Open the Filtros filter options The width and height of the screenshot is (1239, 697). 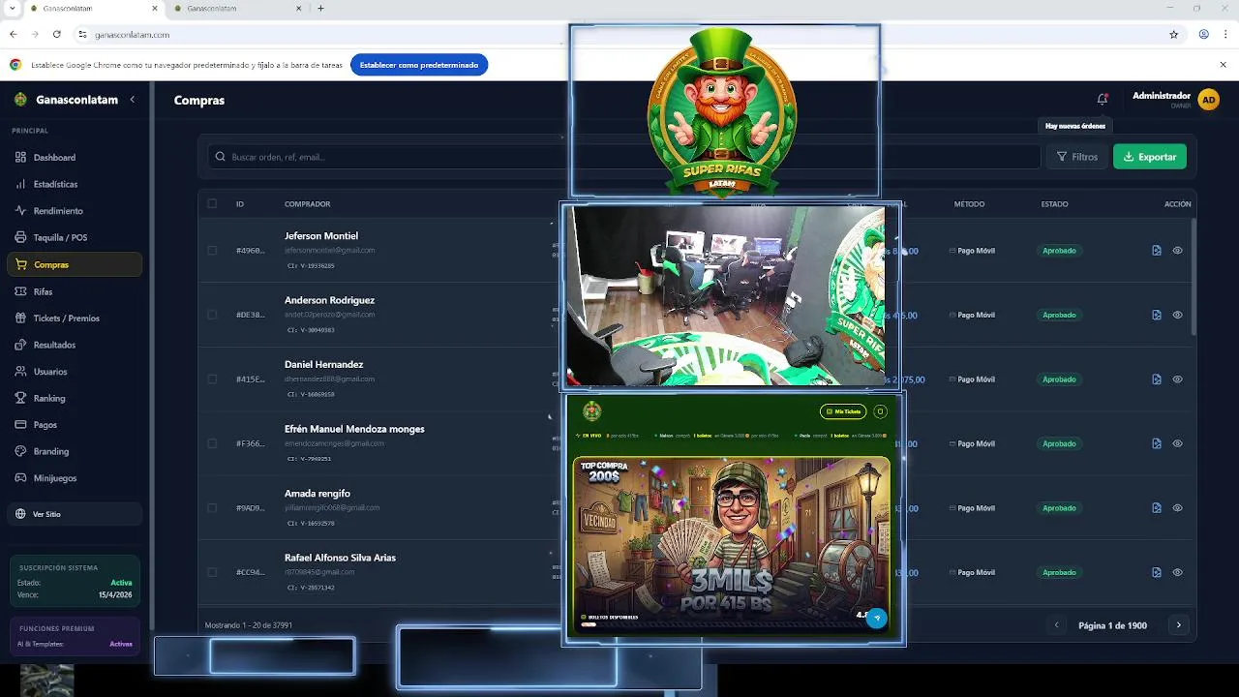[1077, 157]
